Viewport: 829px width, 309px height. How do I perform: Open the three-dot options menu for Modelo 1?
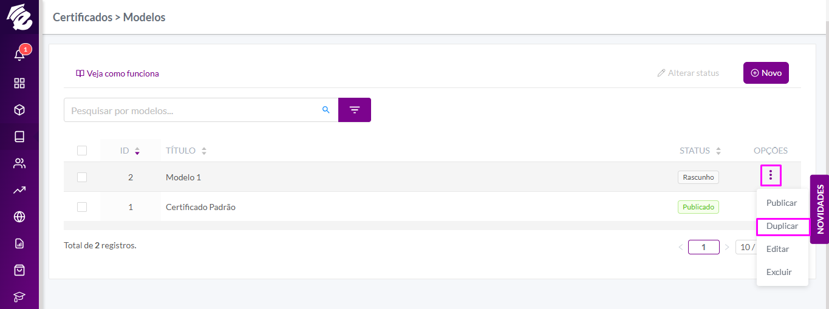[771, 175]
